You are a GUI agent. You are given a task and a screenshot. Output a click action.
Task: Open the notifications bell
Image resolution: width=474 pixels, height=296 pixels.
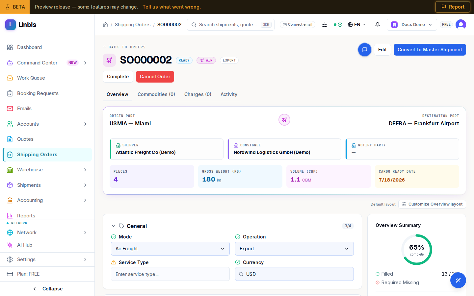coord(378,25)
